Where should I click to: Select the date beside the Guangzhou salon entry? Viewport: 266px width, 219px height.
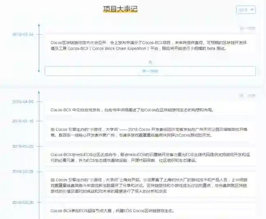[23, 121]
